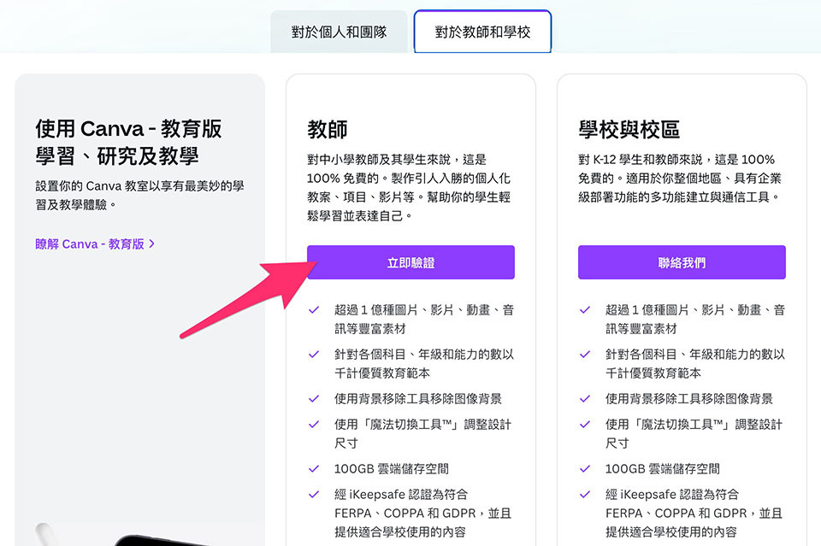This screenshot has width=821, height=546.
Task: Click 魔法切換工具 feature text in 教師 card
Action: [x=423, y=433]
